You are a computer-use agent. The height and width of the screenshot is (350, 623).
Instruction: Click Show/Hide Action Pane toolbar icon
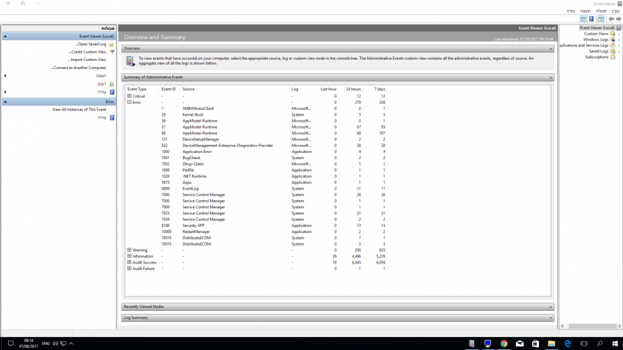coord(583,19)
